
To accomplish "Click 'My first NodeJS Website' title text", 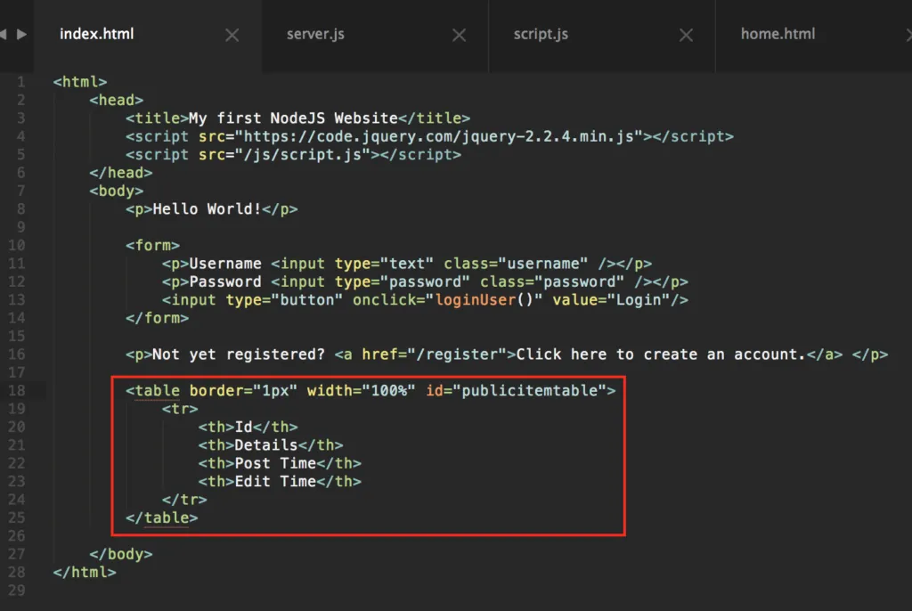I will point(293,118).
